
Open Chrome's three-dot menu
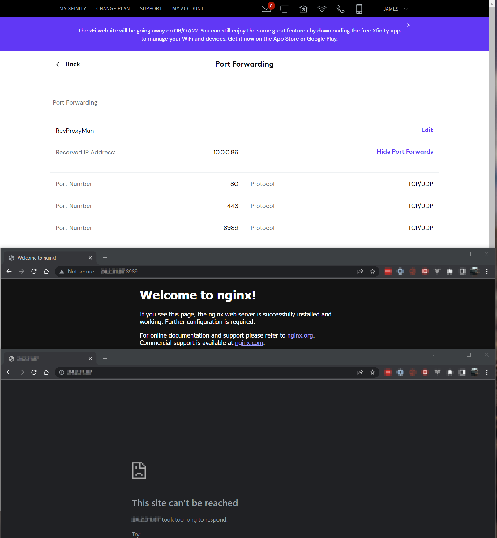tap(487, 271)
